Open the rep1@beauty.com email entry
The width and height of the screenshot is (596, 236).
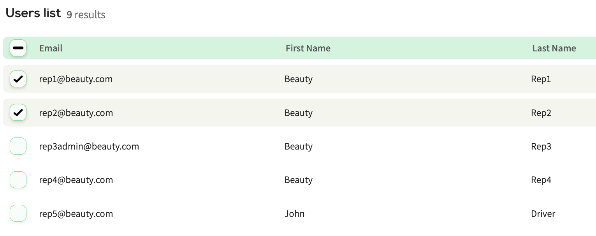pos(76,79)
